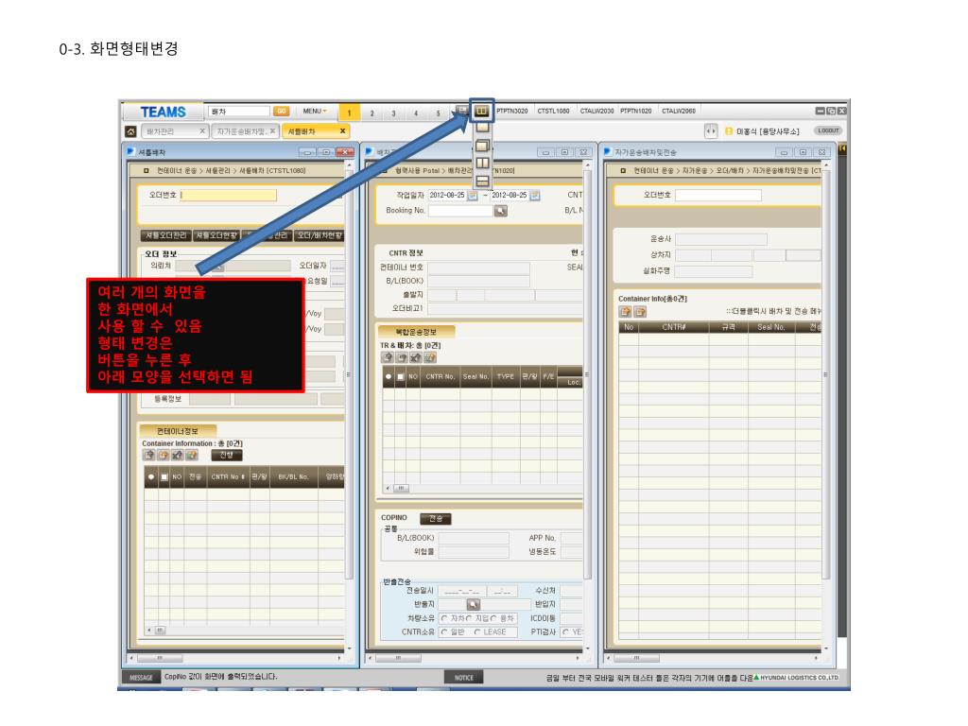Click the home icon beside 배차관리 tab

130,131
